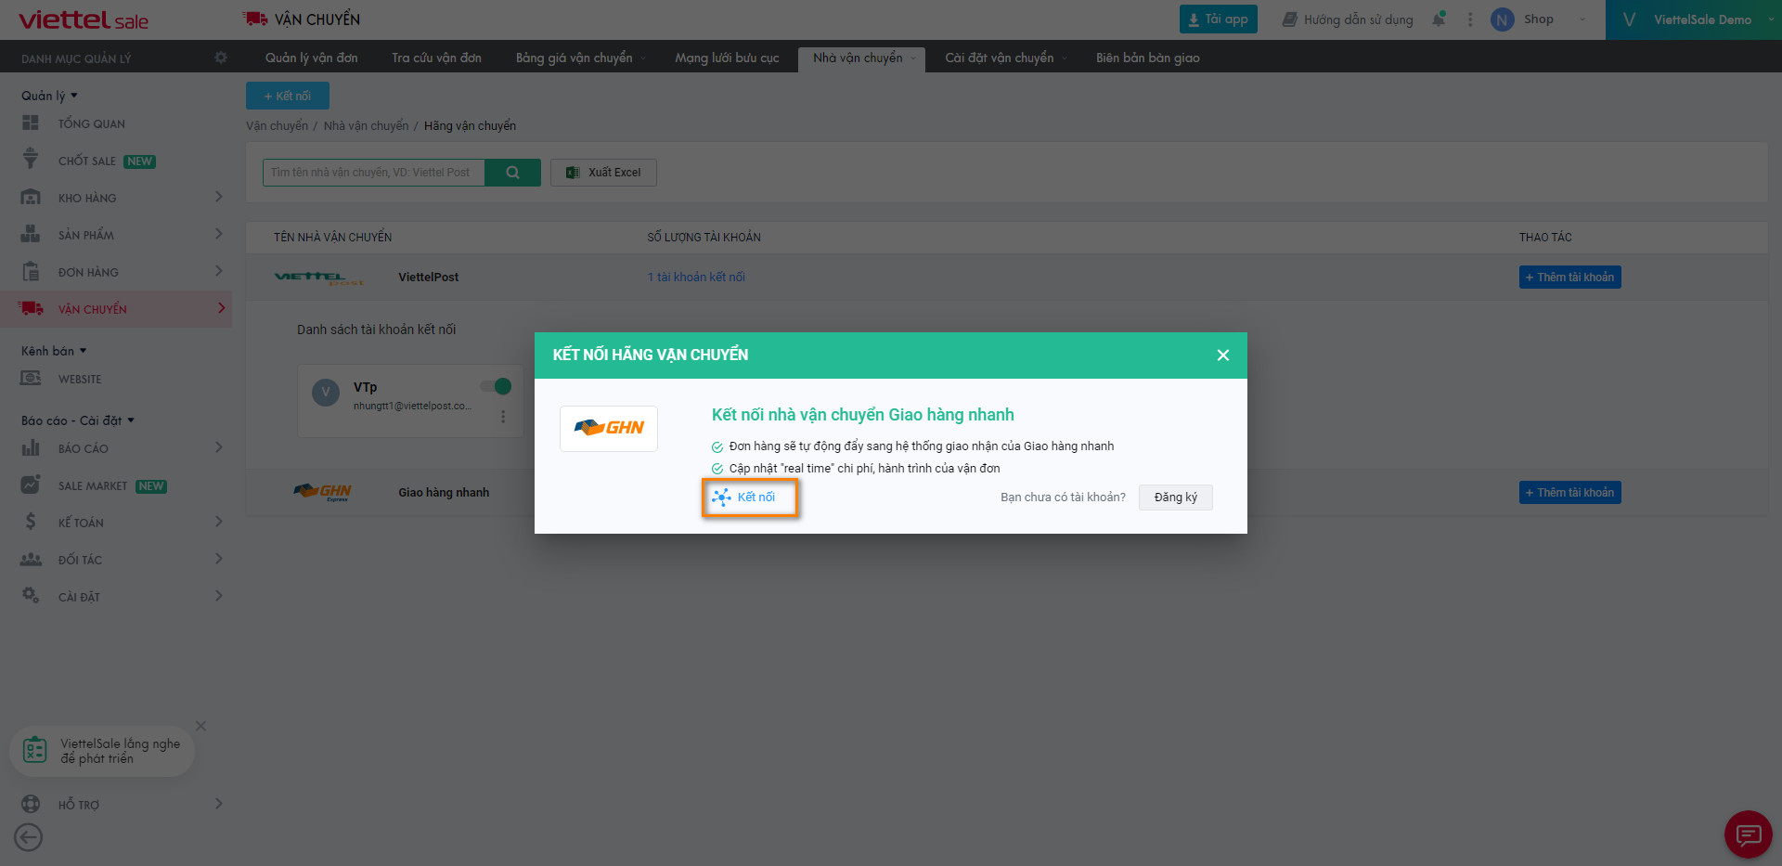Click the Tải app button
The width and height of the screenshot is (1782, 866).
tap(1219, 19)
